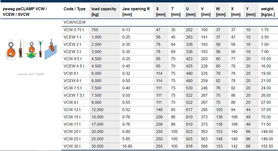Click the 155.50 weight value cell
The height and width of the screenshot is (151, 278).
[x=266, y=145]
